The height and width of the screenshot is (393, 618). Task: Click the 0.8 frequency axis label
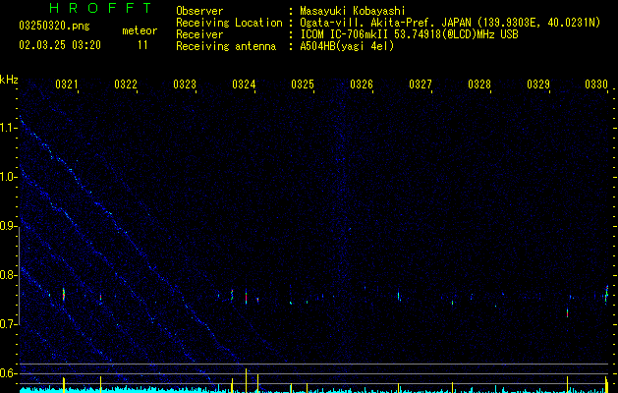[9, 275]
